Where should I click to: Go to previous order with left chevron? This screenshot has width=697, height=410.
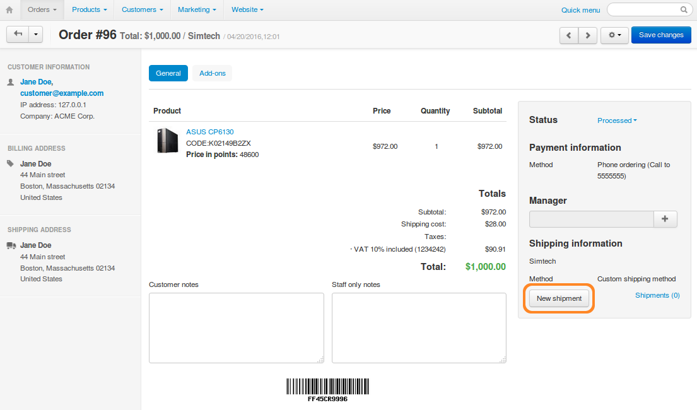pyautogui.click(x=569, y=35)
